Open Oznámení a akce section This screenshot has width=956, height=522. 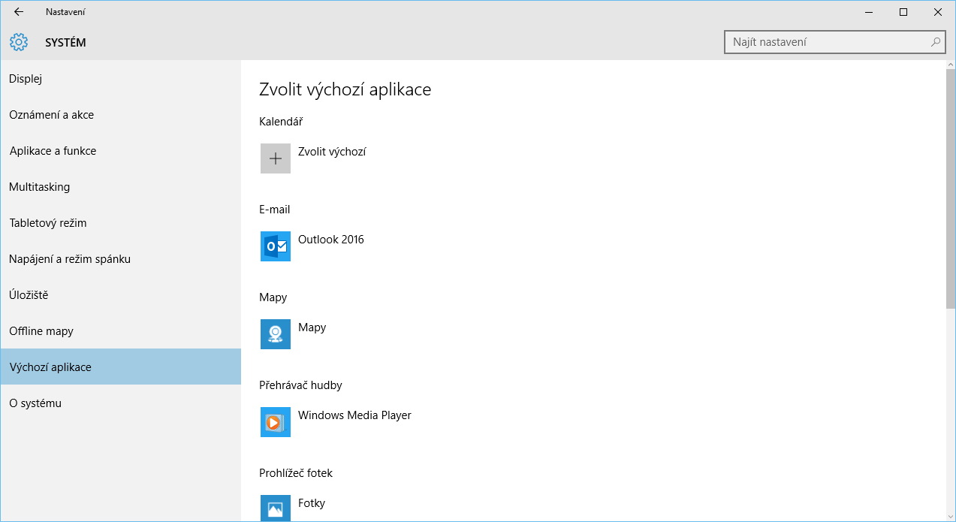[51, 115]
